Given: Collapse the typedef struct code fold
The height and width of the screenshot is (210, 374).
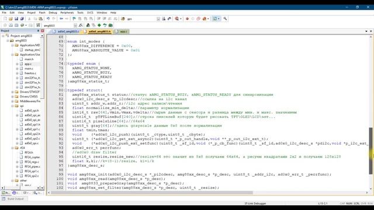Looking at the screenshot, I should tap(66, 90).
